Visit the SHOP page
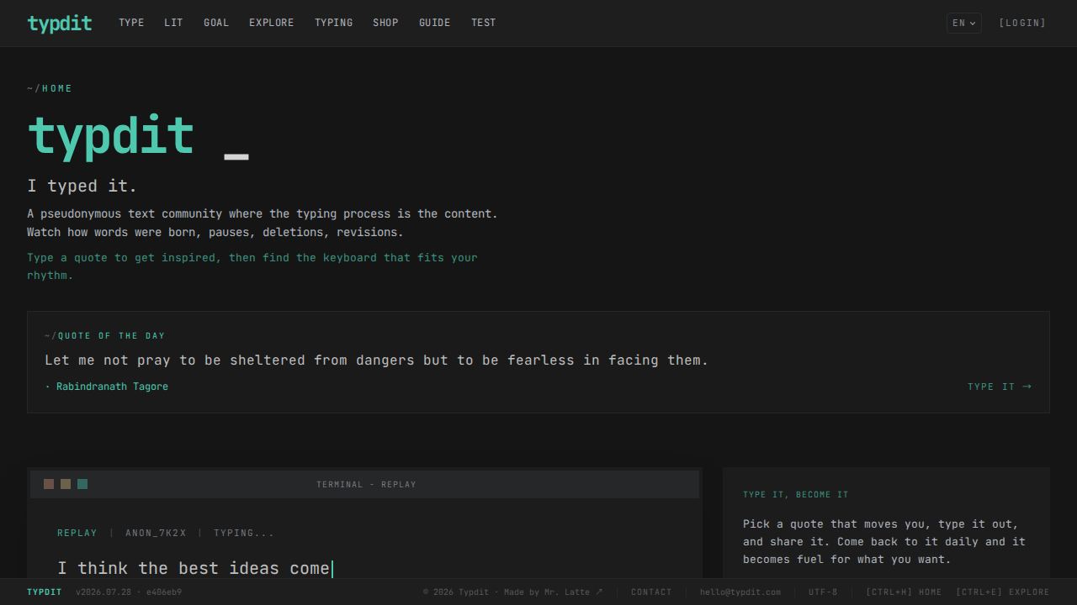 (385, 23)
